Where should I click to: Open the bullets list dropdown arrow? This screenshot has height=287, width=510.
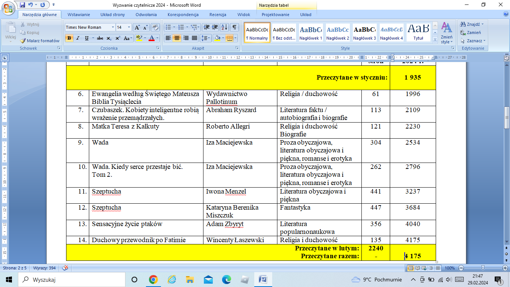pos(174,27)
